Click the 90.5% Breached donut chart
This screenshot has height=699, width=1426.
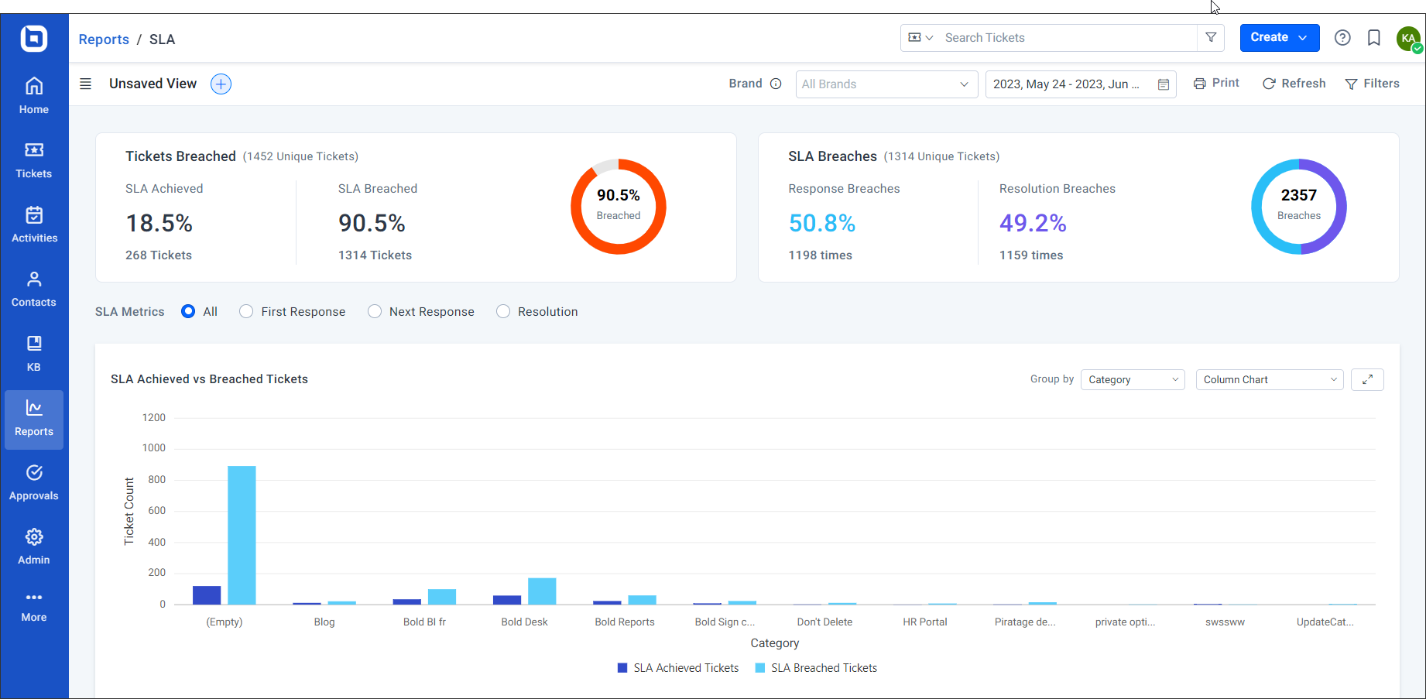[619, 207]
